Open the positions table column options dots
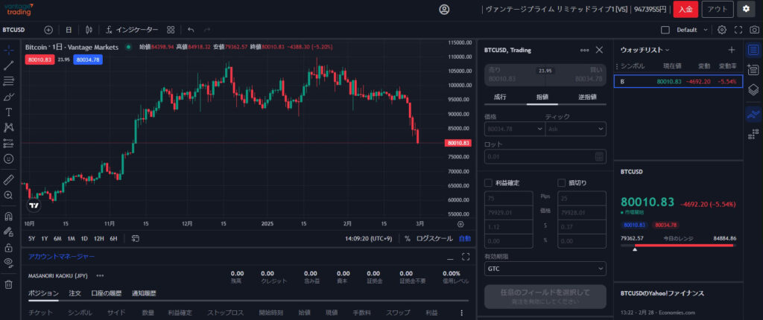This screenshot has width=763, height=320. click(461, 313)
